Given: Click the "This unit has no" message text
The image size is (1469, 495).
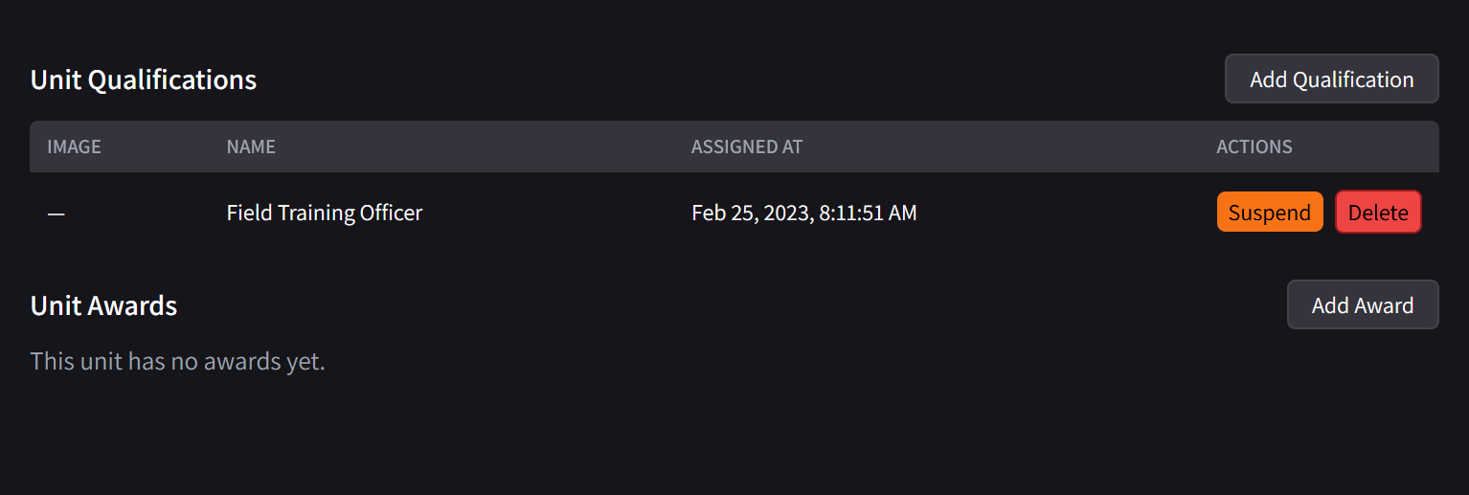Looking at the screenshot, I should pyautogui.click(x=113, y=362).
